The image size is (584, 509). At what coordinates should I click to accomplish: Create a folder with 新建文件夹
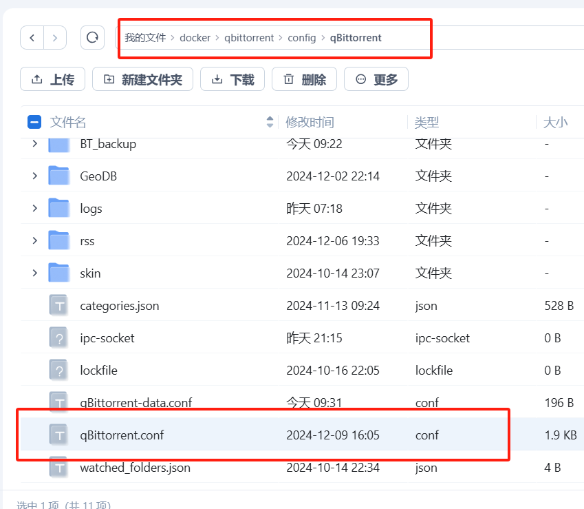pyautogui.click(x=142, y=79)
